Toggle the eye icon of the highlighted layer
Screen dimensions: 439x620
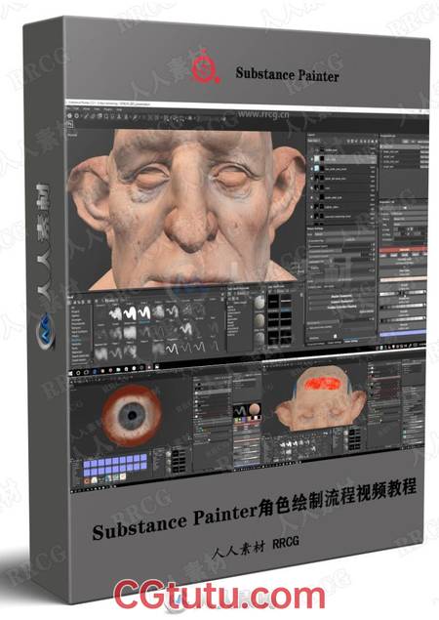pos(312,159)
